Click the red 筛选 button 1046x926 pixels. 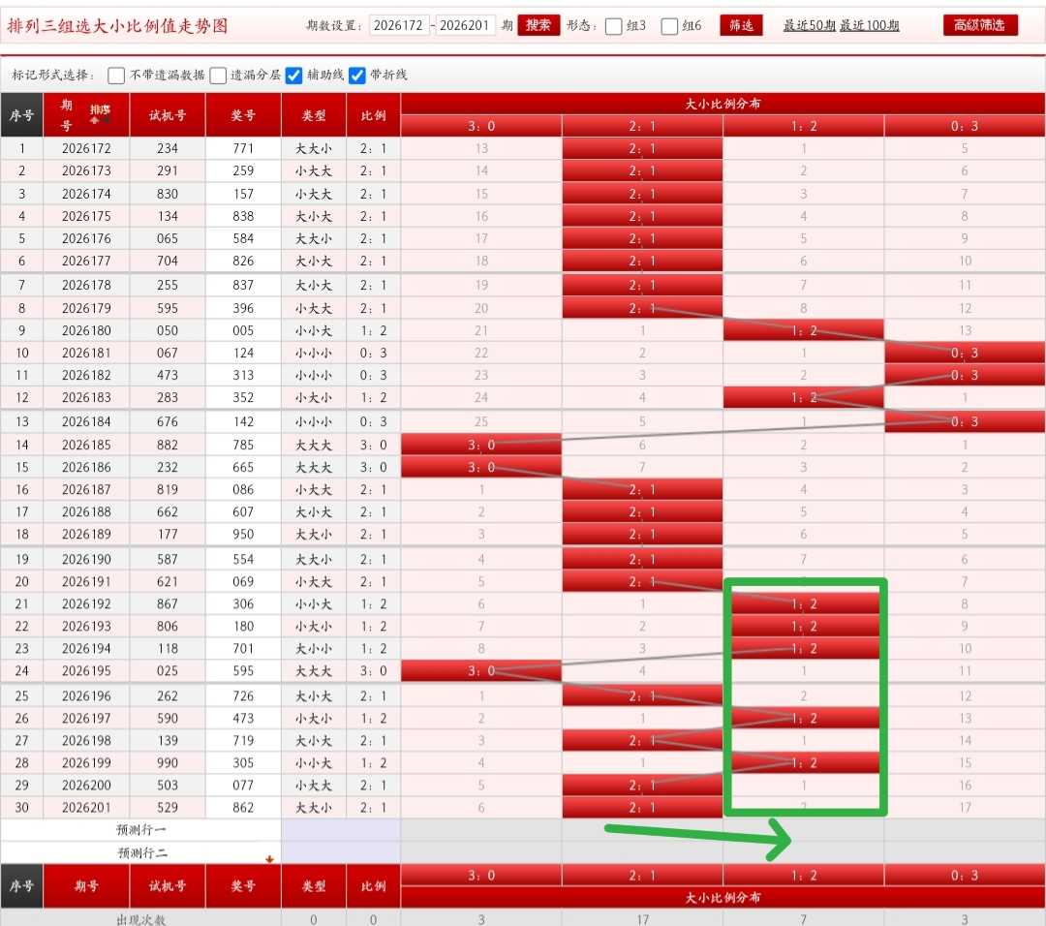pyautogui.click(x=741, y=25)
